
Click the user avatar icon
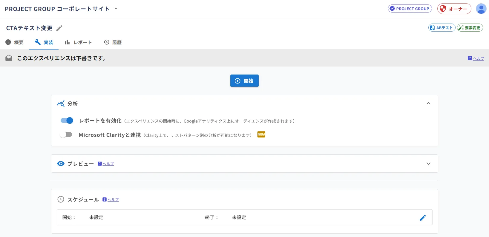tap(481, 9)
